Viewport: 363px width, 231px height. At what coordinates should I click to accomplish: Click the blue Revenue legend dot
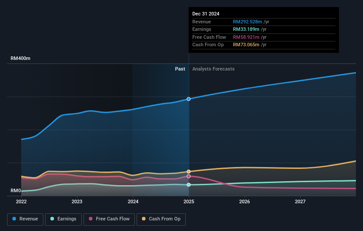[14, 219]
